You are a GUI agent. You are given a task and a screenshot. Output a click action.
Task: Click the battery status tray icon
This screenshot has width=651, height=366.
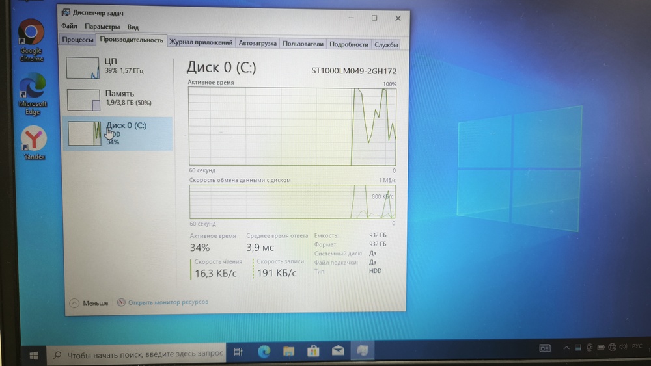pyautogui.click(x=601, y=347)
